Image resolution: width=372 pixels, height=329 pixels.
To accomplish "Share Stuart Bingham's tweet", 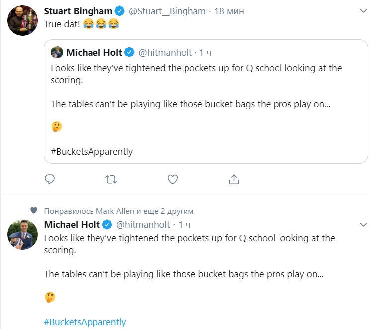I will click(x=234, y=179).
